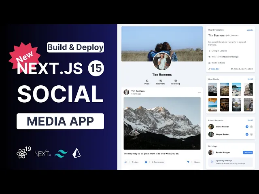Open the man by wall thumbnail in User Media

(248, 105)
